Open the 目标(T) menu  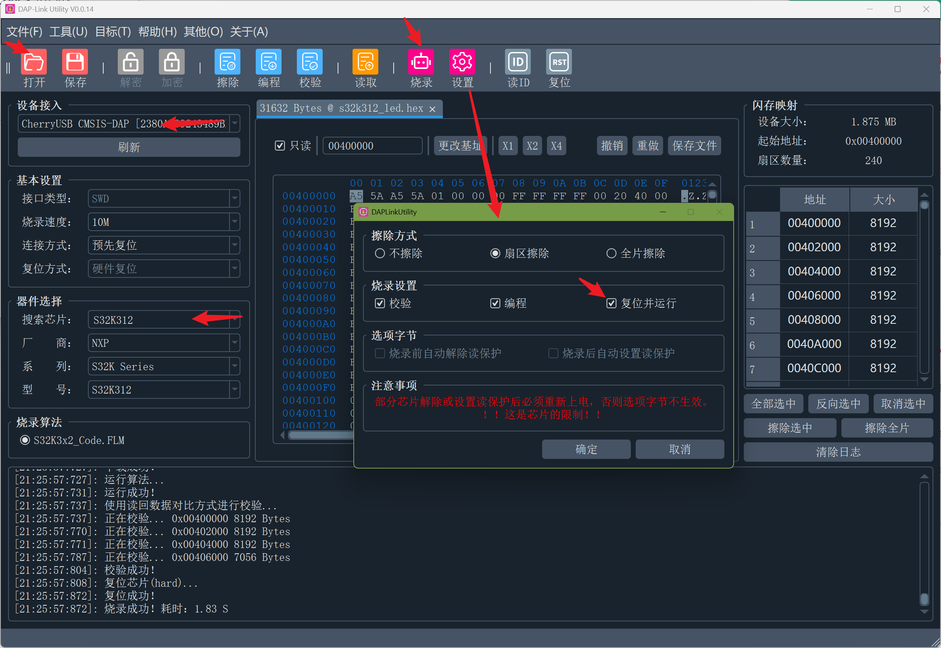[x=113, y=32]
